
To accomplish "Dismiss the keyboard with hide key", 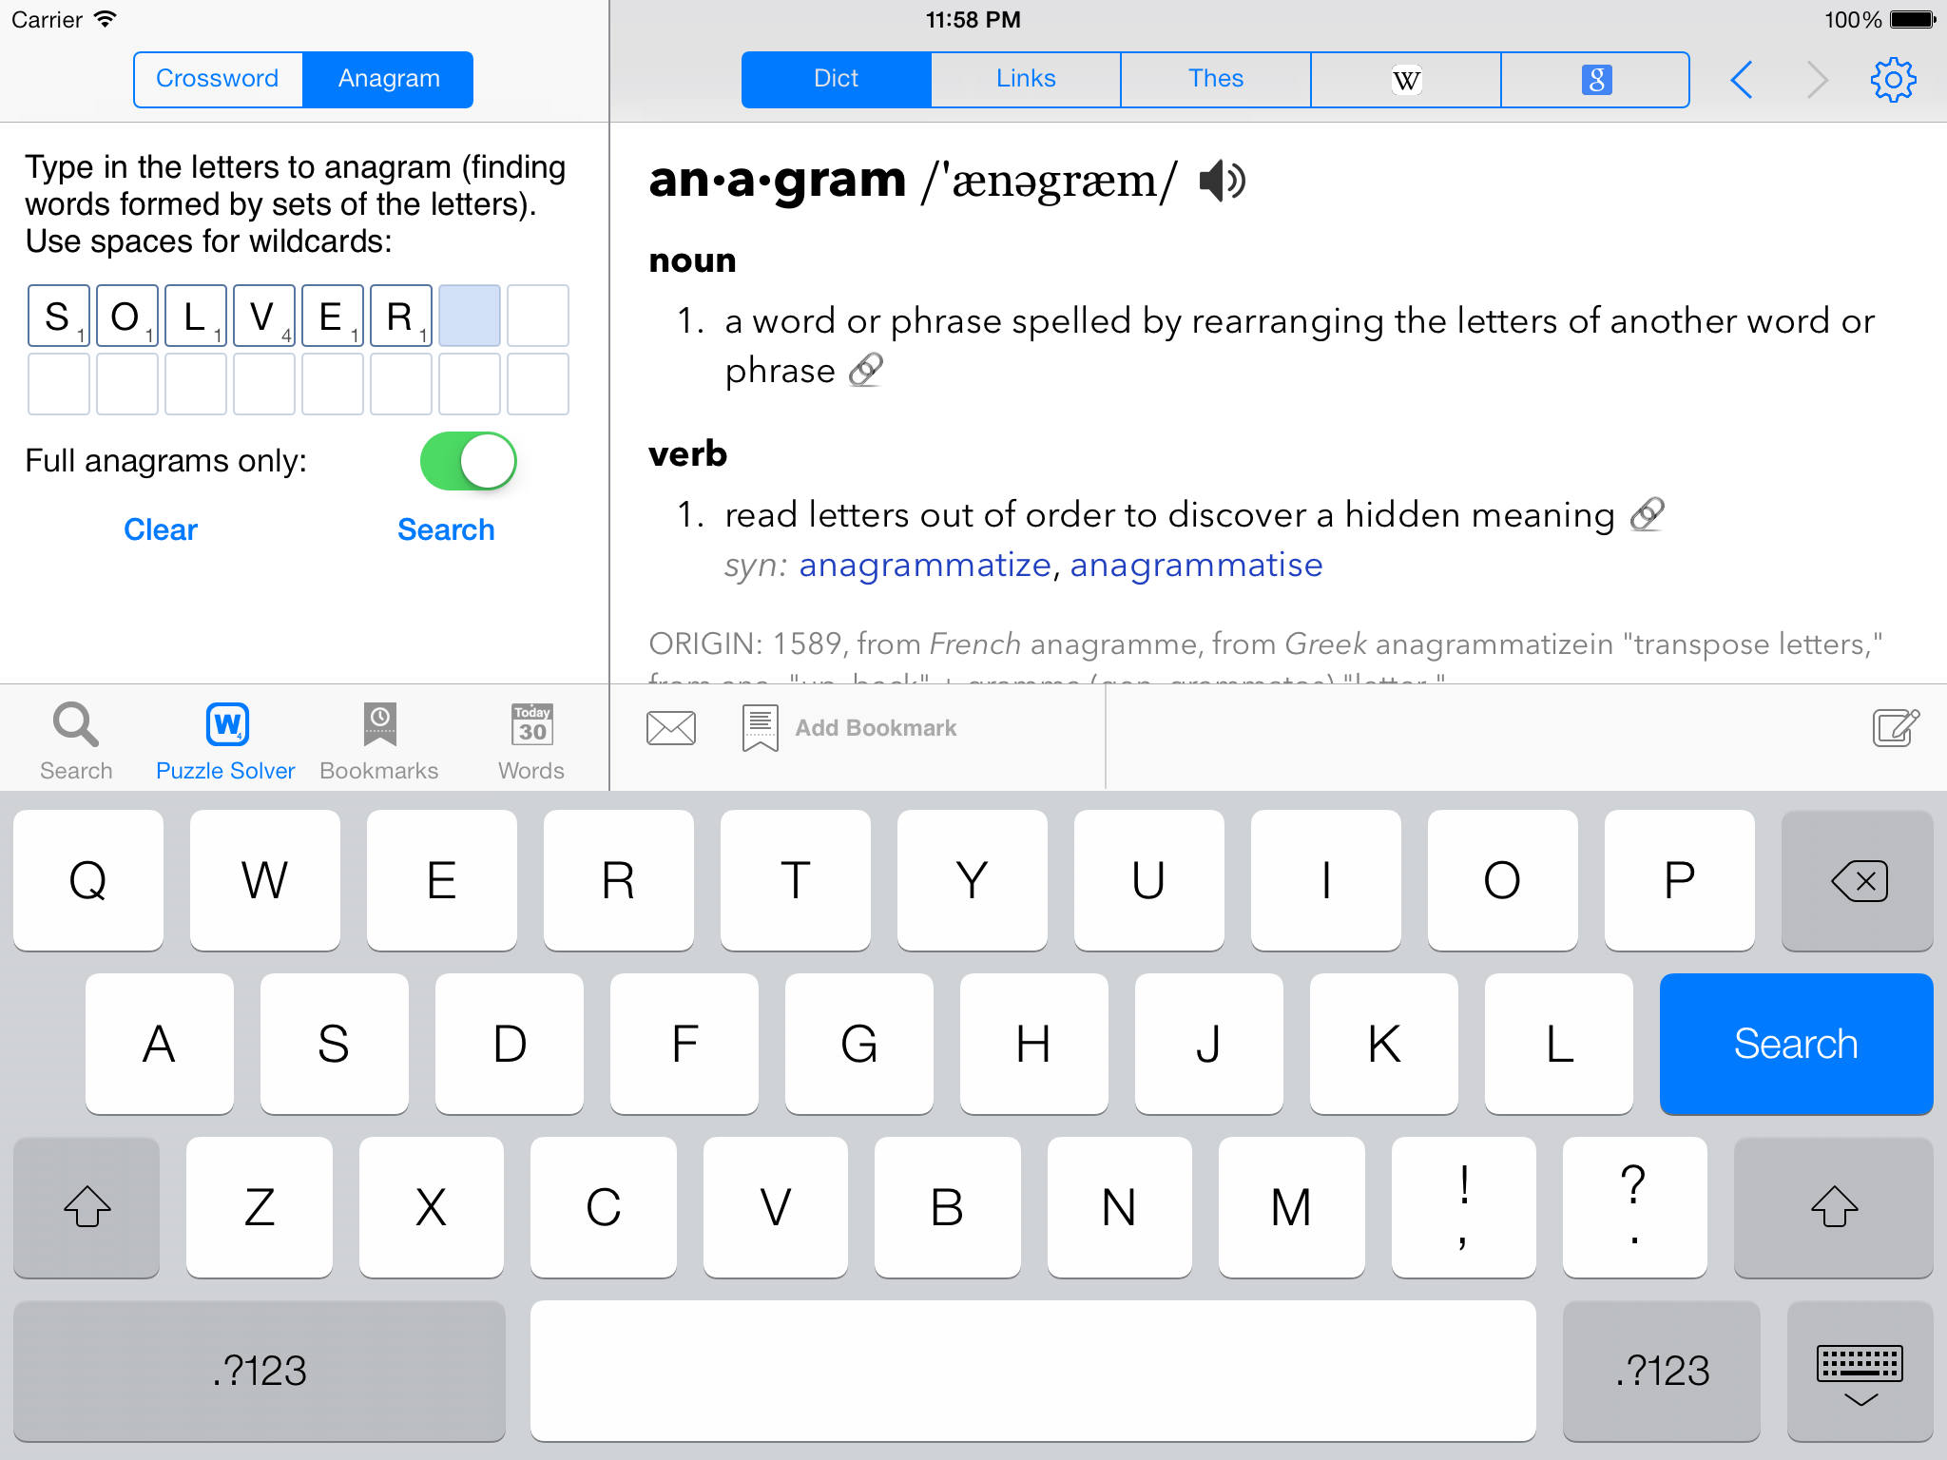I will [x=1860, y=1371].
